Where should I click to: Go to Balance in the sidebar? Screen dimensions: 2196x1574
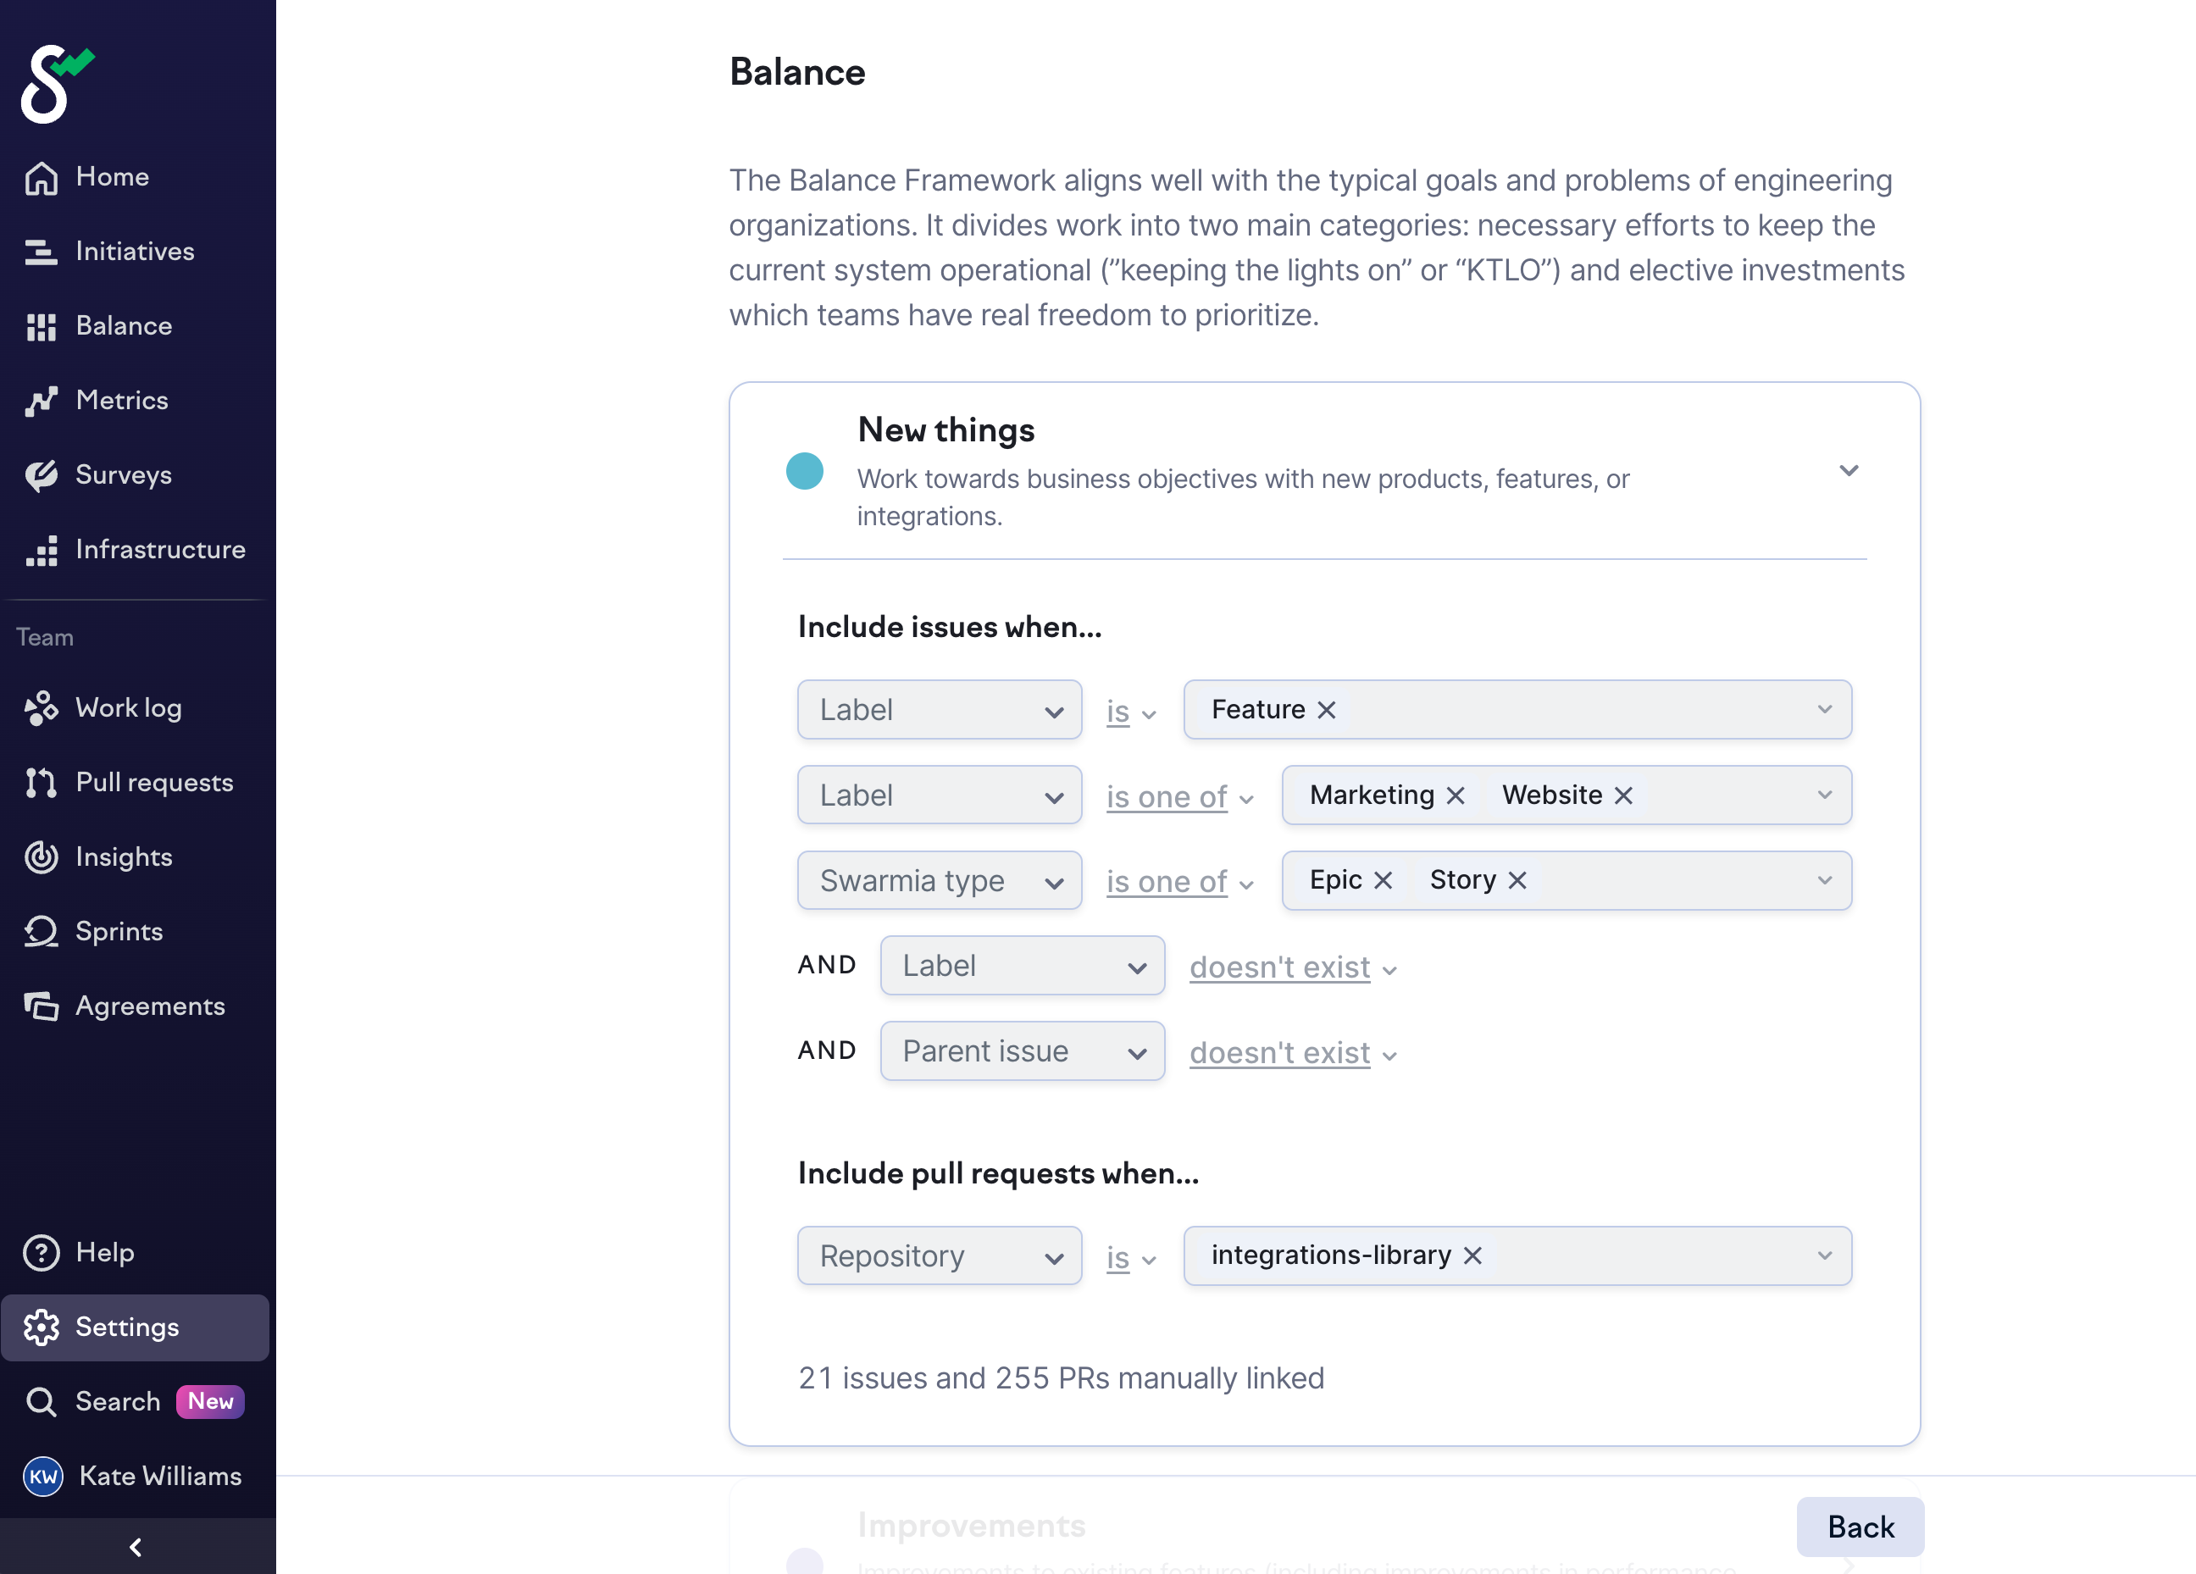coord(123,326)
